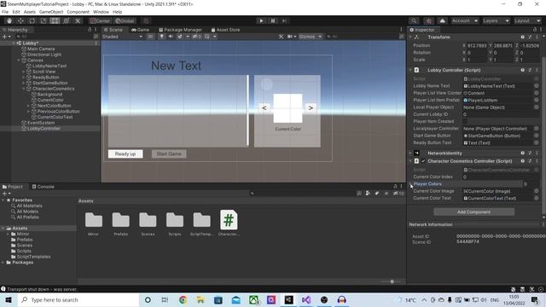This screenshot has height=307, width=546.
Task: Switch to the Console tab
Action: pos(43,187)
